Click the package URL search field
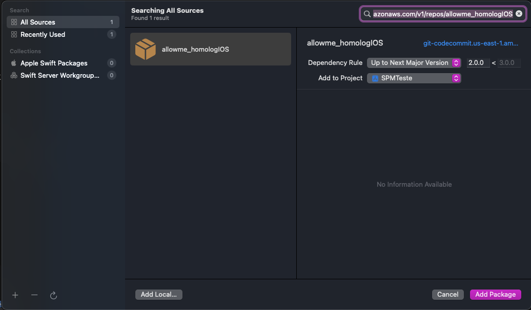The height and width of the screenshot is (310, 531). 443,14
